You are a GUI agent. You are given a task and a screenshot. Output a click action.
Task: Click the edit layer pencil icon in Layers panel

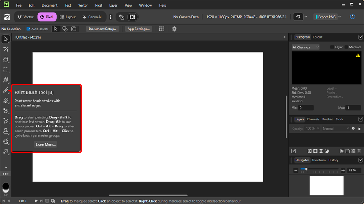293,151
